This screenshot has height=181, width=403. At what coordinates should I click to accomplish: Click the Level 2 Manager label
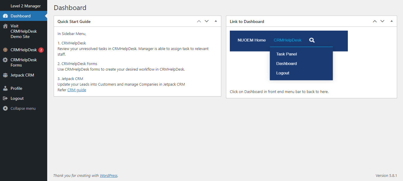tap(26, 6)
